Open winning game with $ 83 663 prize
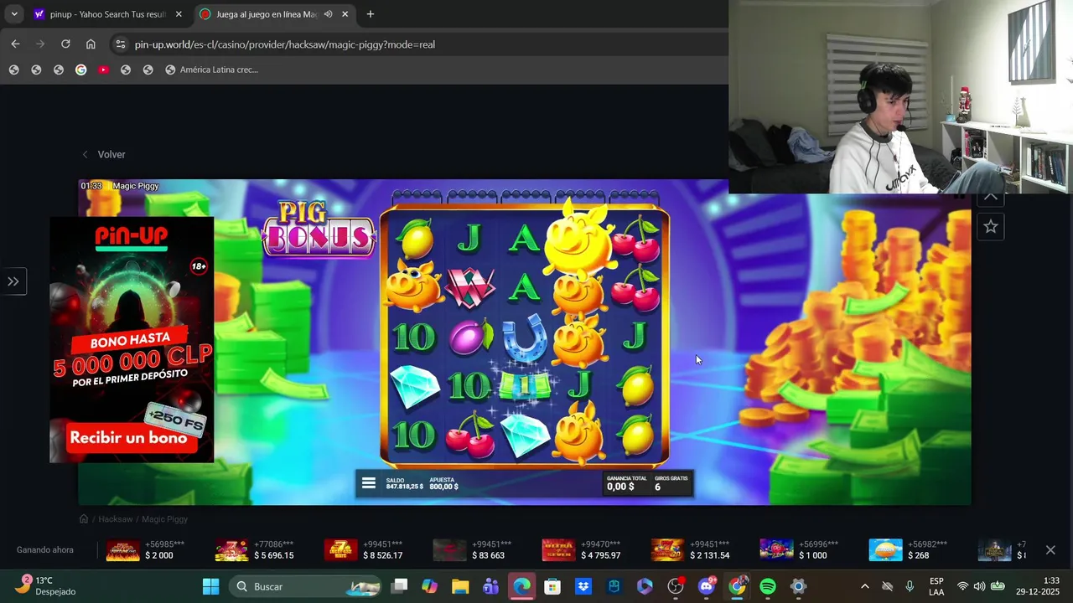 [x=472, y=550]
